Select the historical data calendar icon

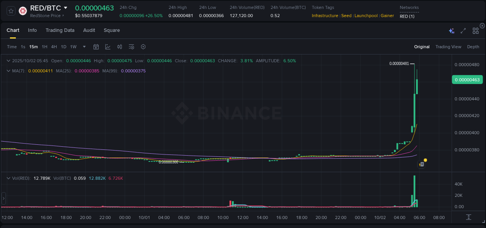point(96,46)
